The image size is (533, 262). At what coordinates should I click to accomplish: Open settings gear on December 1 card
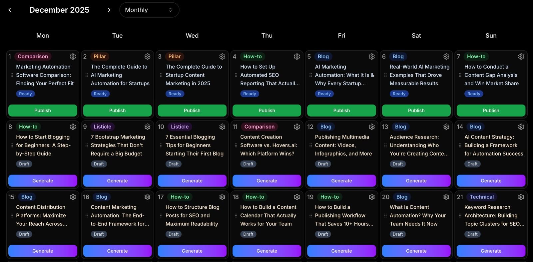pos(73,57)
